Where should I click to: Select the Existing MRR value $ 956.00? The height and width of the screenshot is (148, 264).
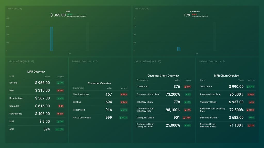[43, 83]
